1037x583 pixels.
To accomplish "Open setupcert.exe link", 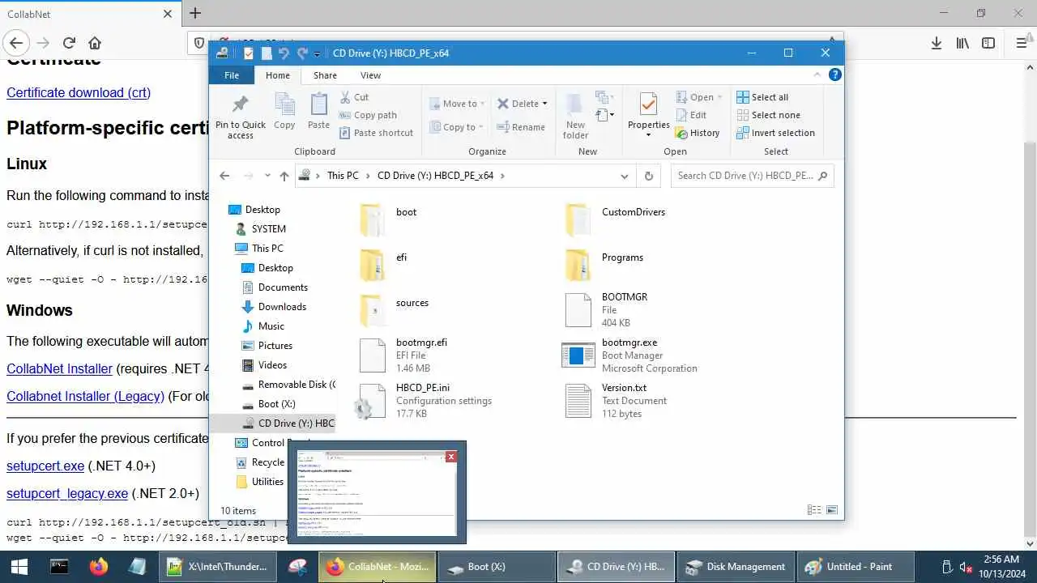I will [45, 466].
